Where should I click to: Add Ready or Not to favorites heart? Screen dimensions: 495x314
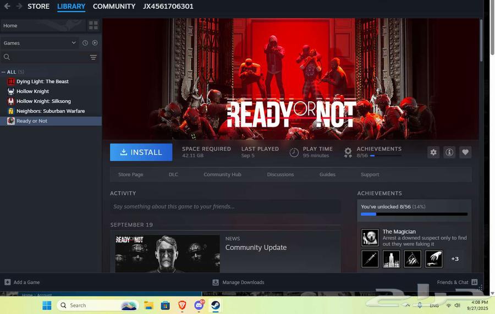point(465,152)
